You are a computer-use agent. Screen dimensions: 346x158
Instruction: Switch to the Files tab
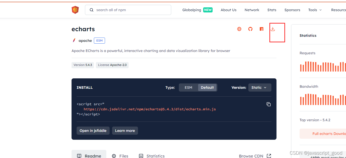pyautogui.click(x=120, y=156)
